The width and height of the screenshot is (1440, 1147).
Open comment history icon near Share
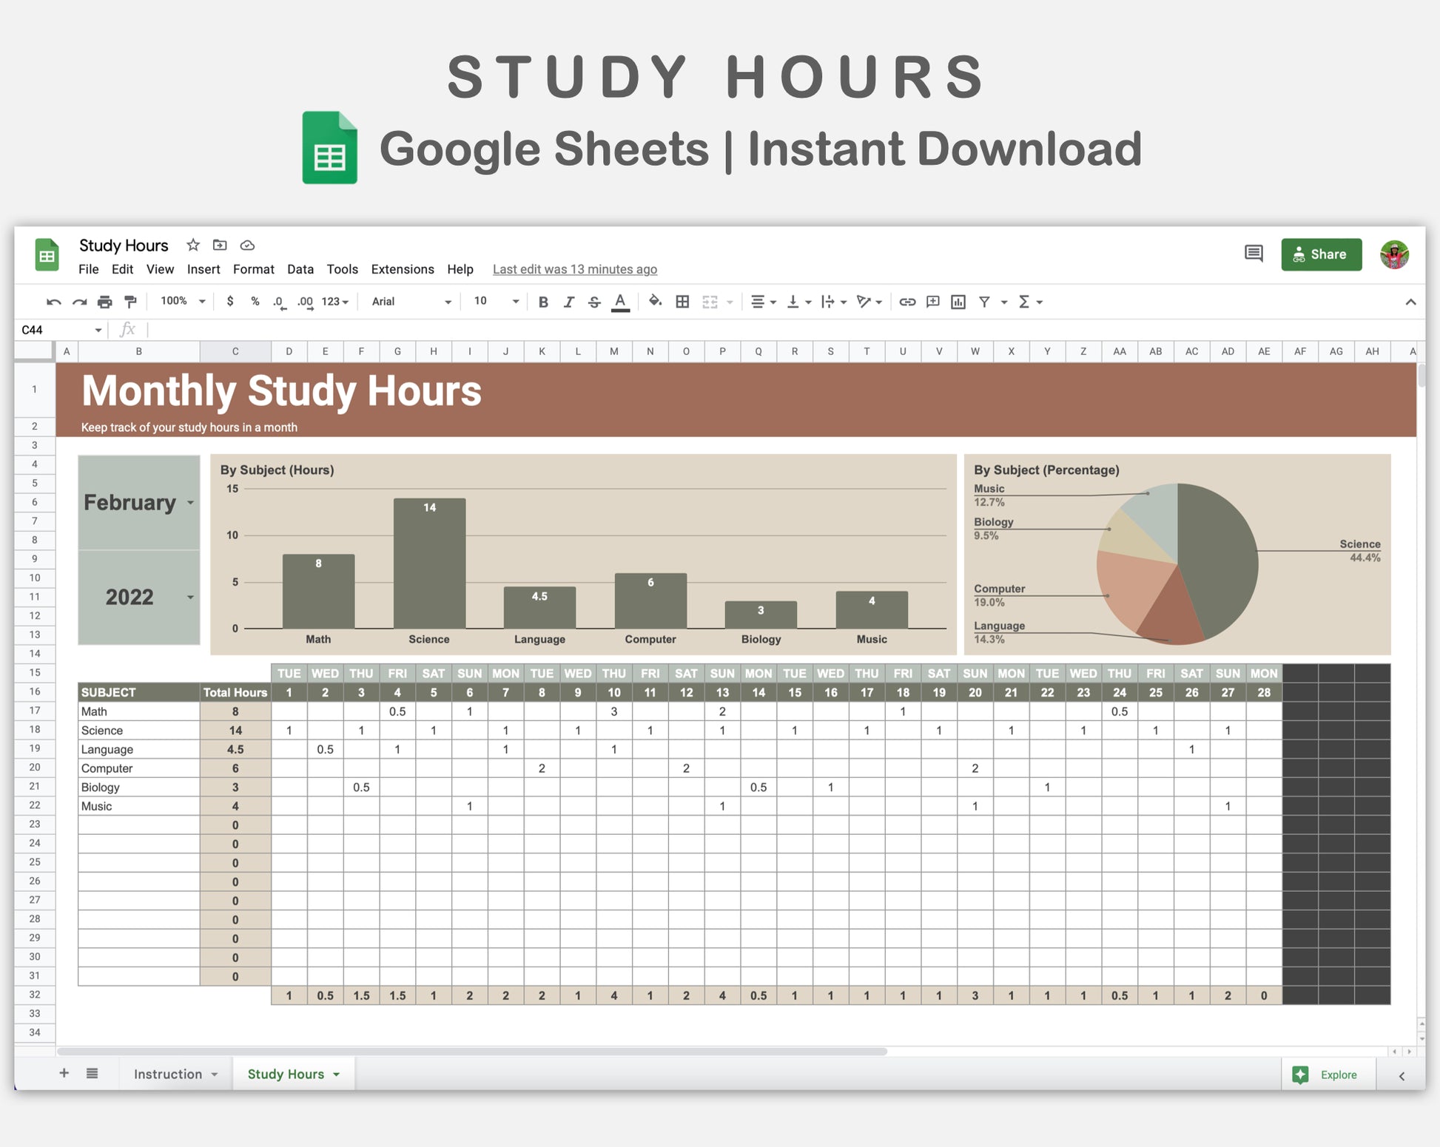coord(1254,254)
